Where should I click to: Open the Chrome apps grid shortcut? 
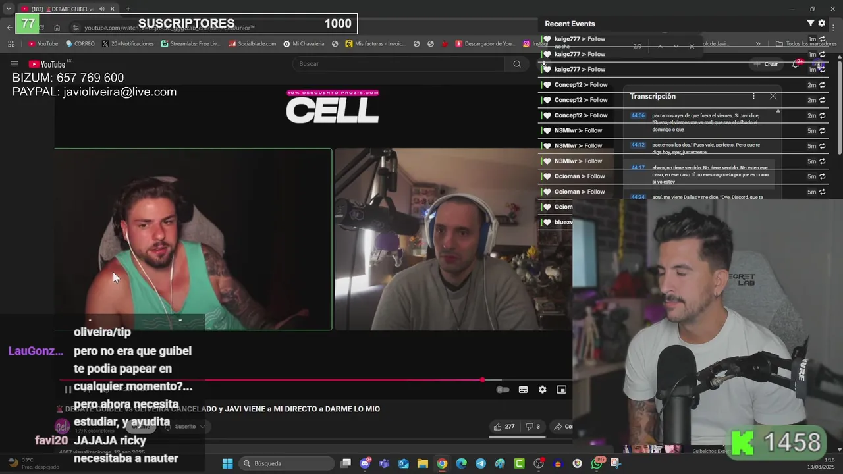(x=11, y=44)
